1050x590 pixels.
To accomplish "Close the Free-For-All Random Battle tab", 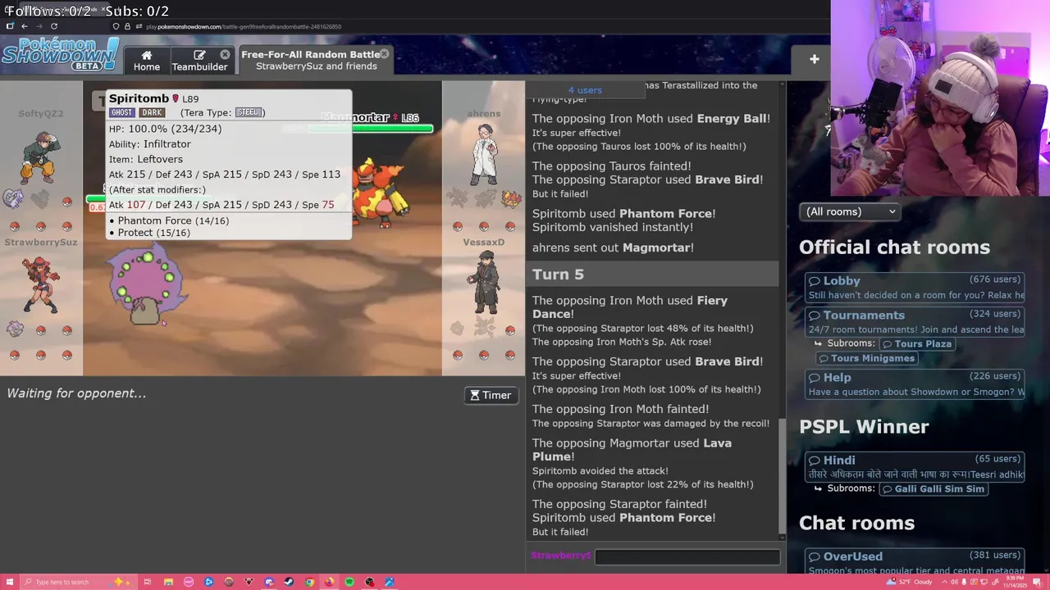I will [384, 54].
